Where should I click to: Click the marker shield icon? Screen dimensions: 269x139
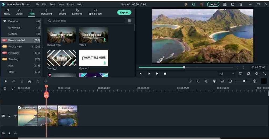(198, 81)
